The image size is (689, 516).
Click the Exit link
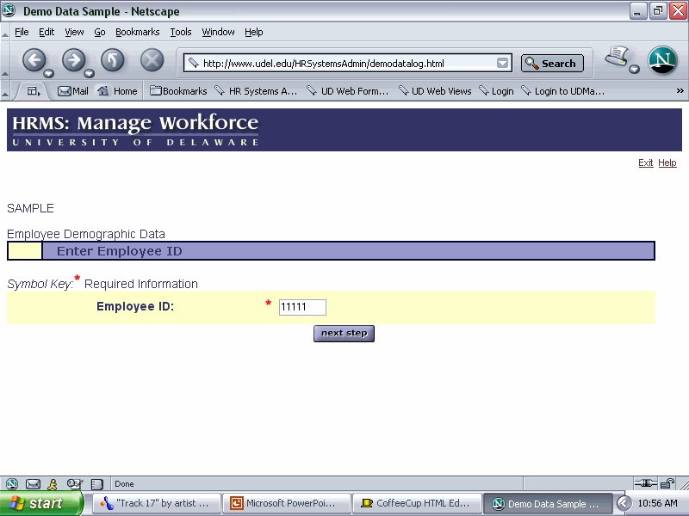click(x=645, y=163)
